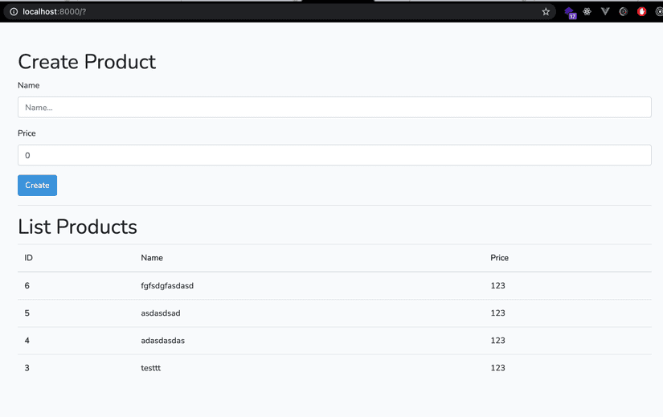Select product name testtt
Screen dimensions: 663x417
pyautogui.click(x=150, y=368)
